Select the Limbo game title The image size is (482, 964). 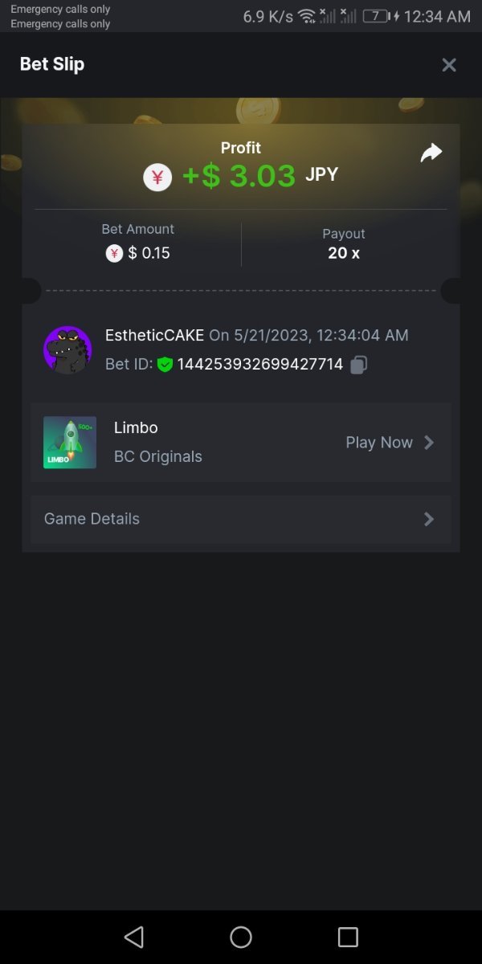point(136,427)
